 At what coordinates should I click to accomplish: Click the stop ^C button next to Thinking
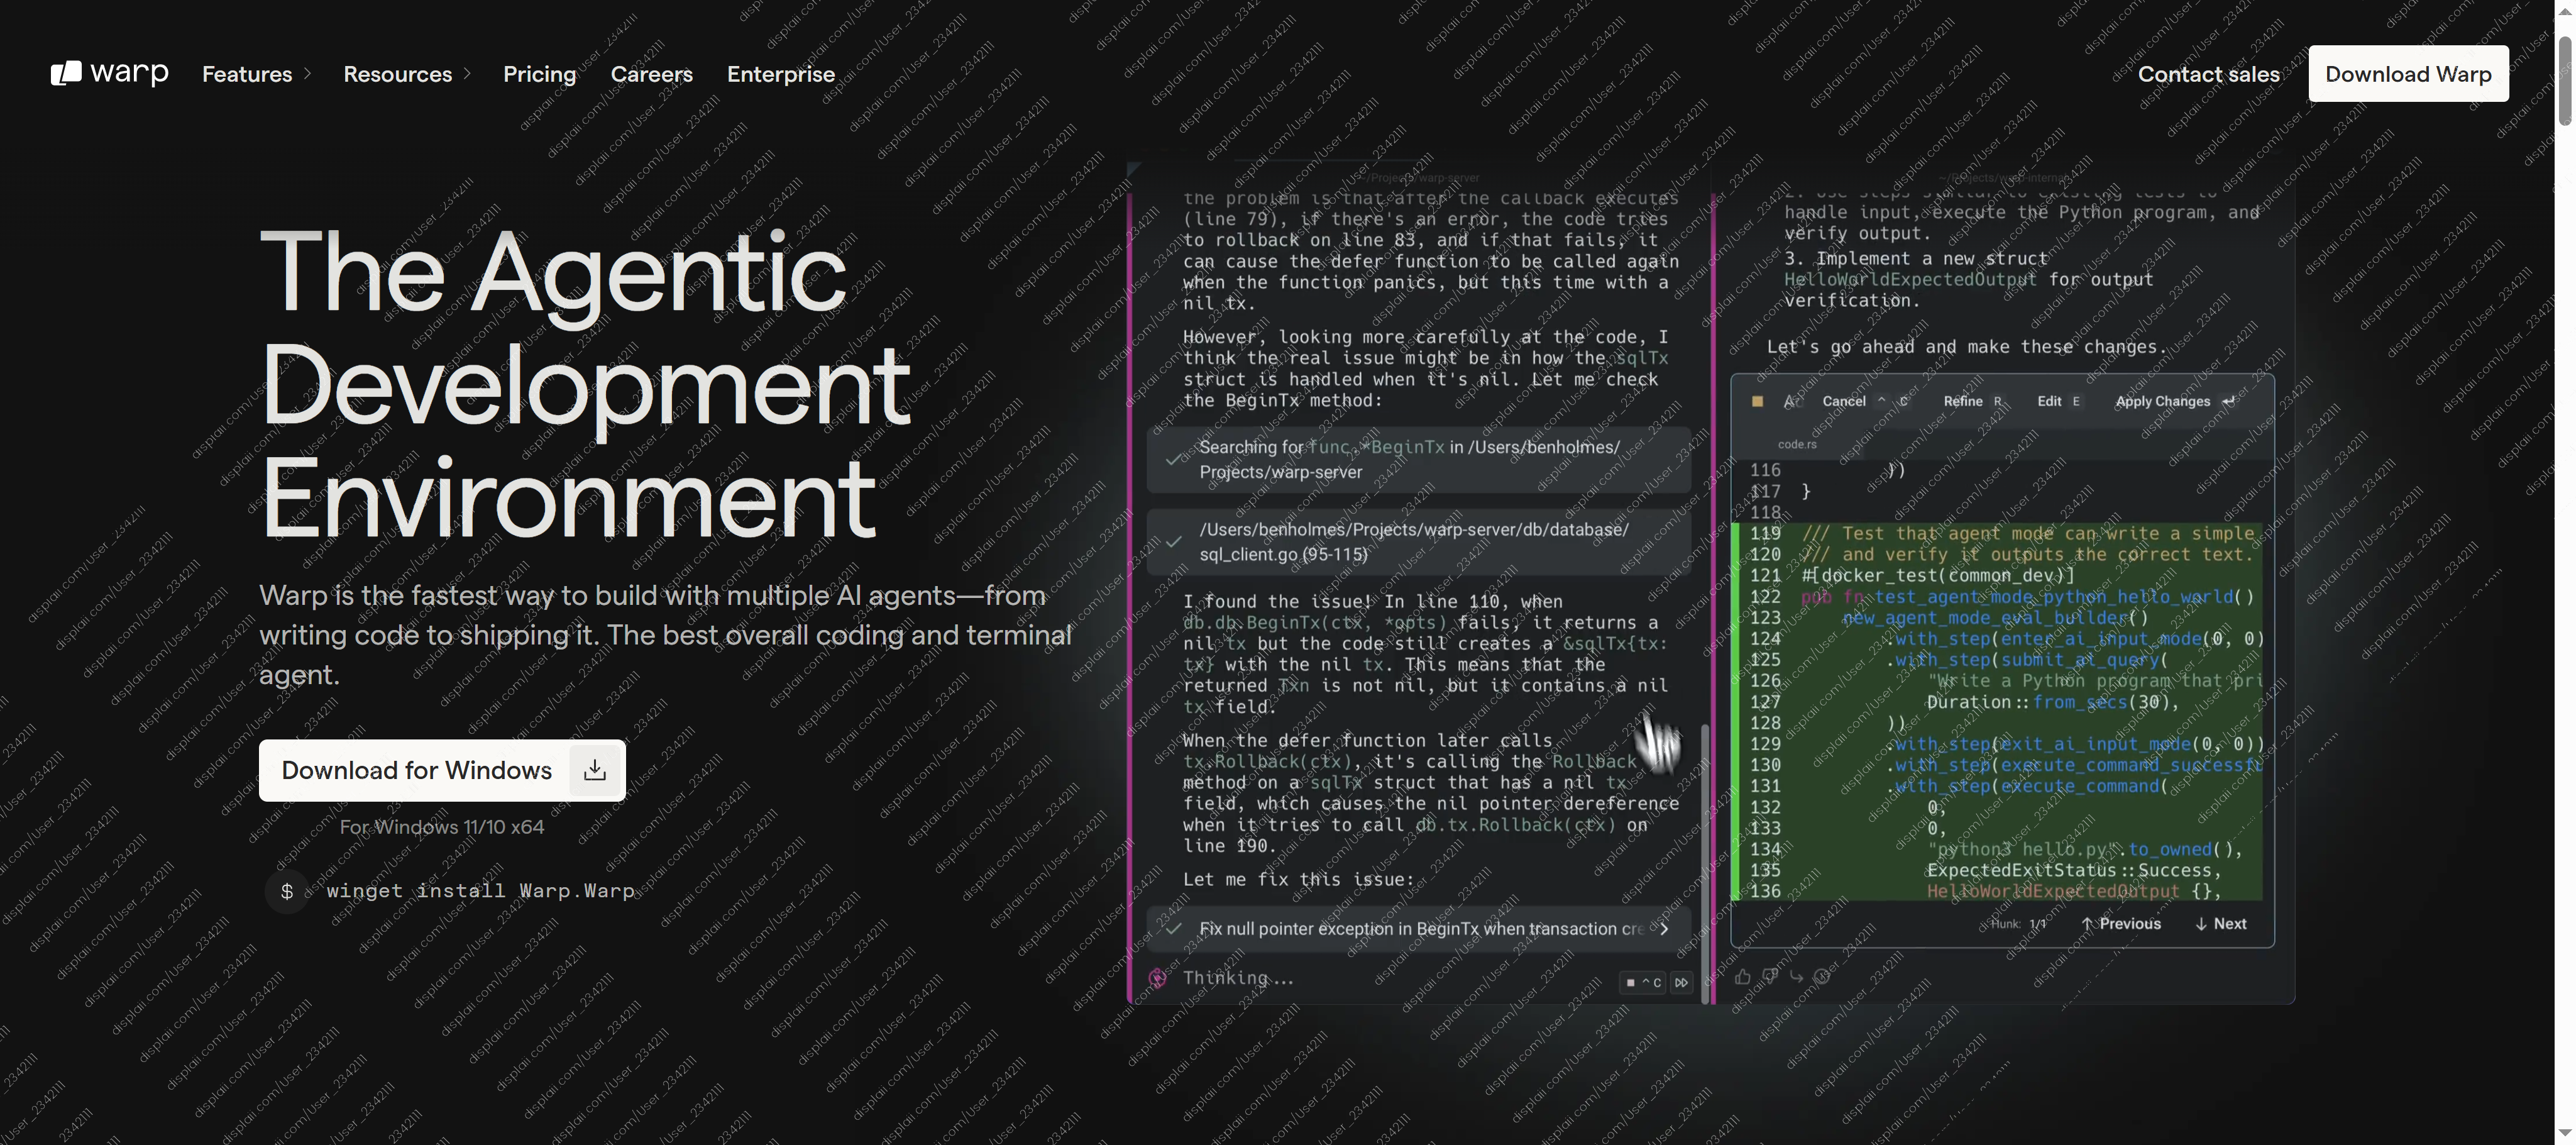[x=1643, y=983]
